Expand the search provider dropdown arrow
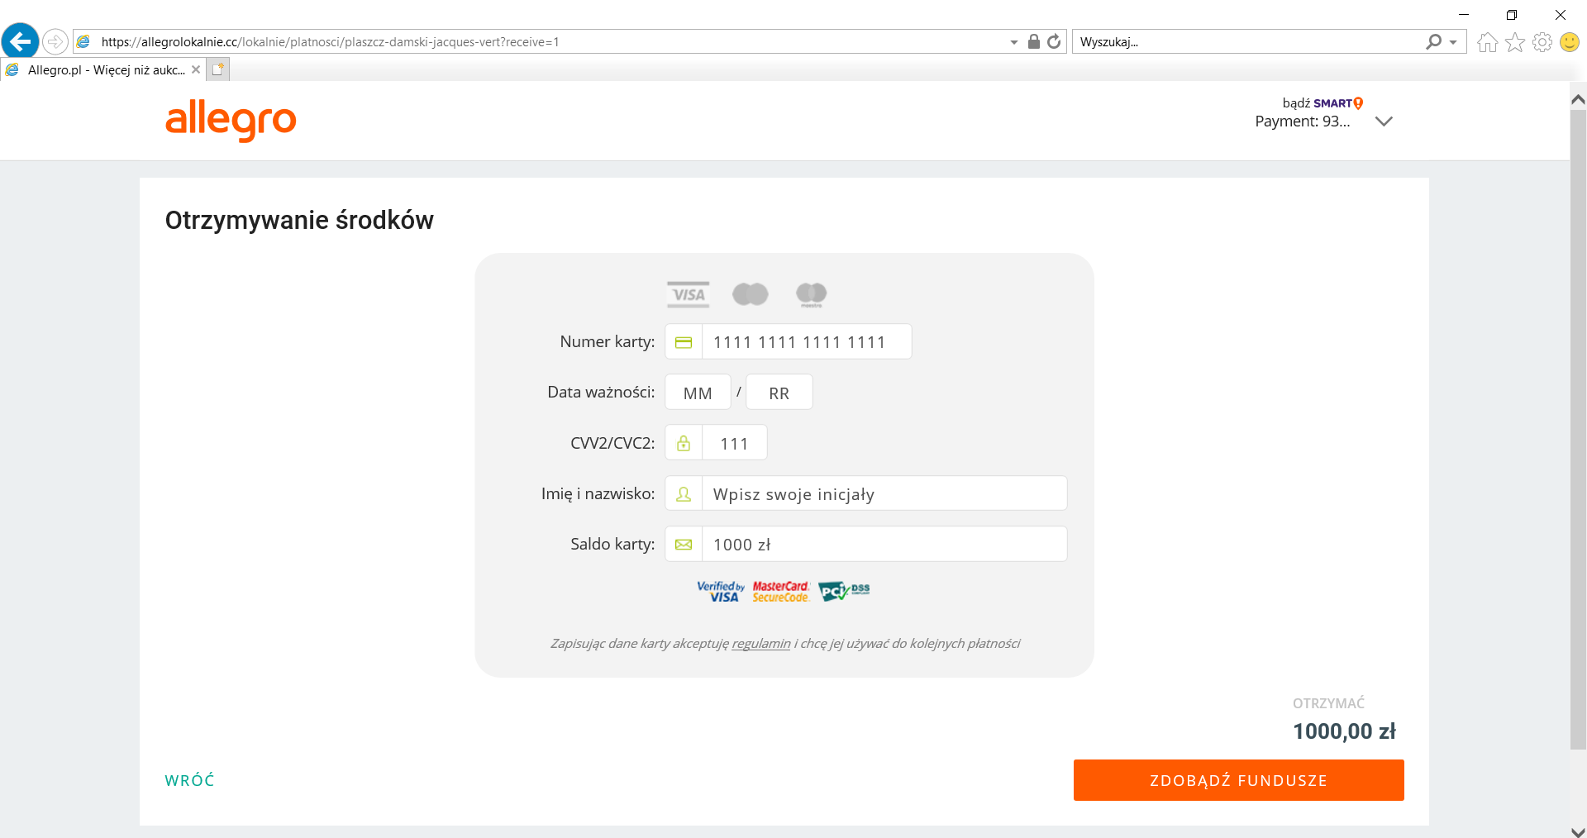The width and height of the screenshot is (1587, 838). coord(1453,42)
